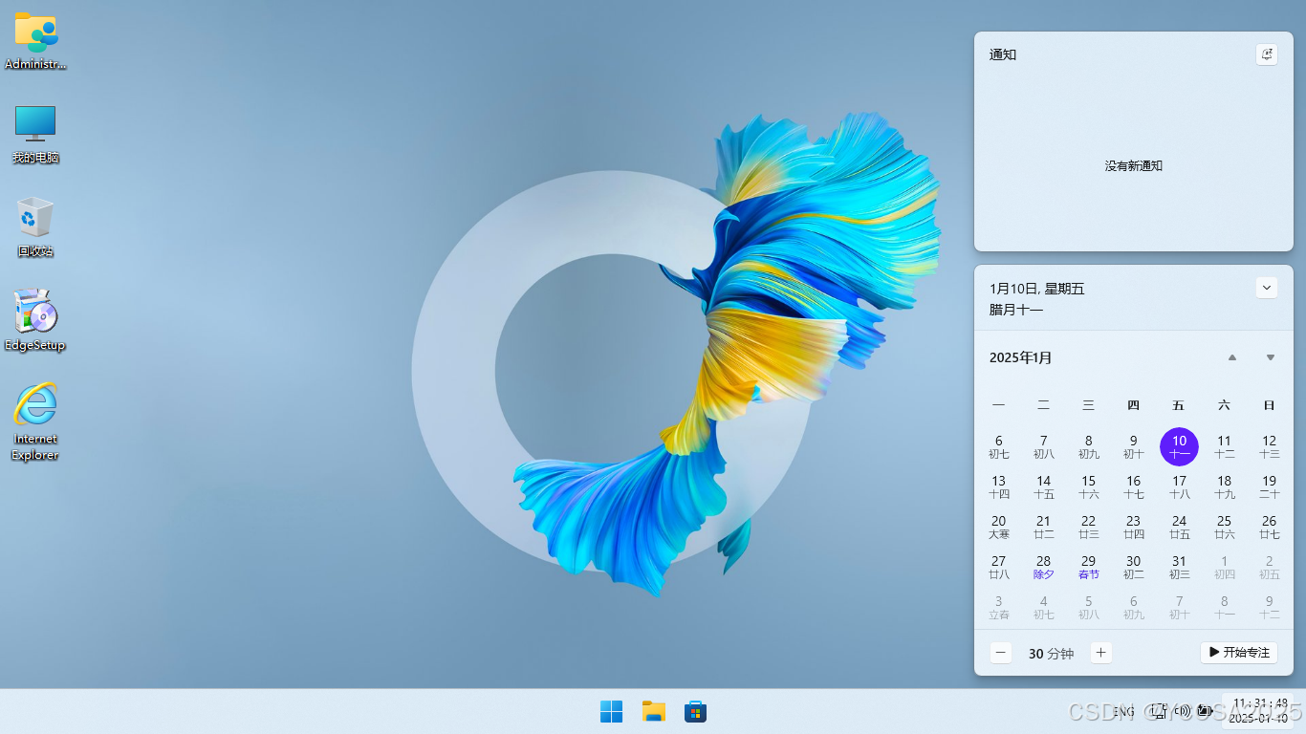
Task: Click the 1月10日, 星期五 date heading
Action: point(1036,289)
